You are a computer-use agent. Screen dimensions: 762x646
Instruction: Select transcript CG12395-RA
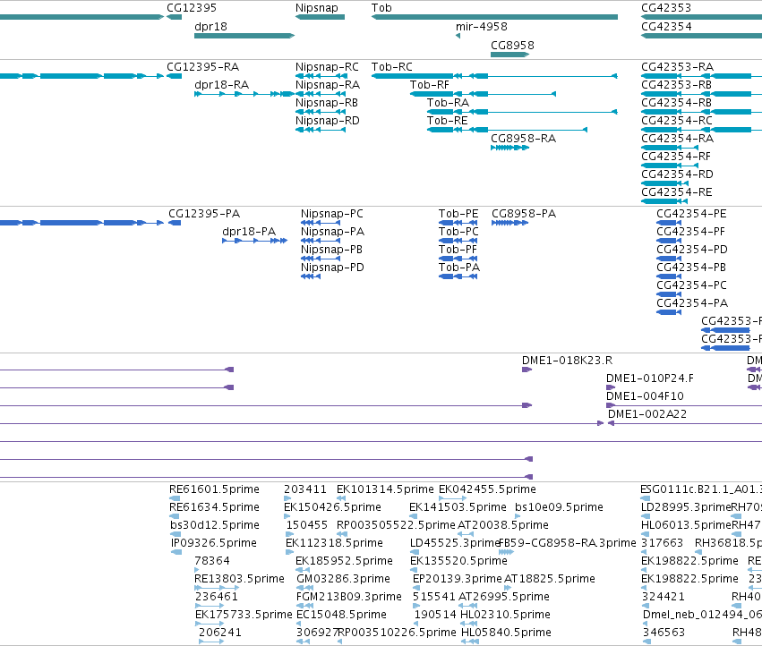tap(174, 76)
